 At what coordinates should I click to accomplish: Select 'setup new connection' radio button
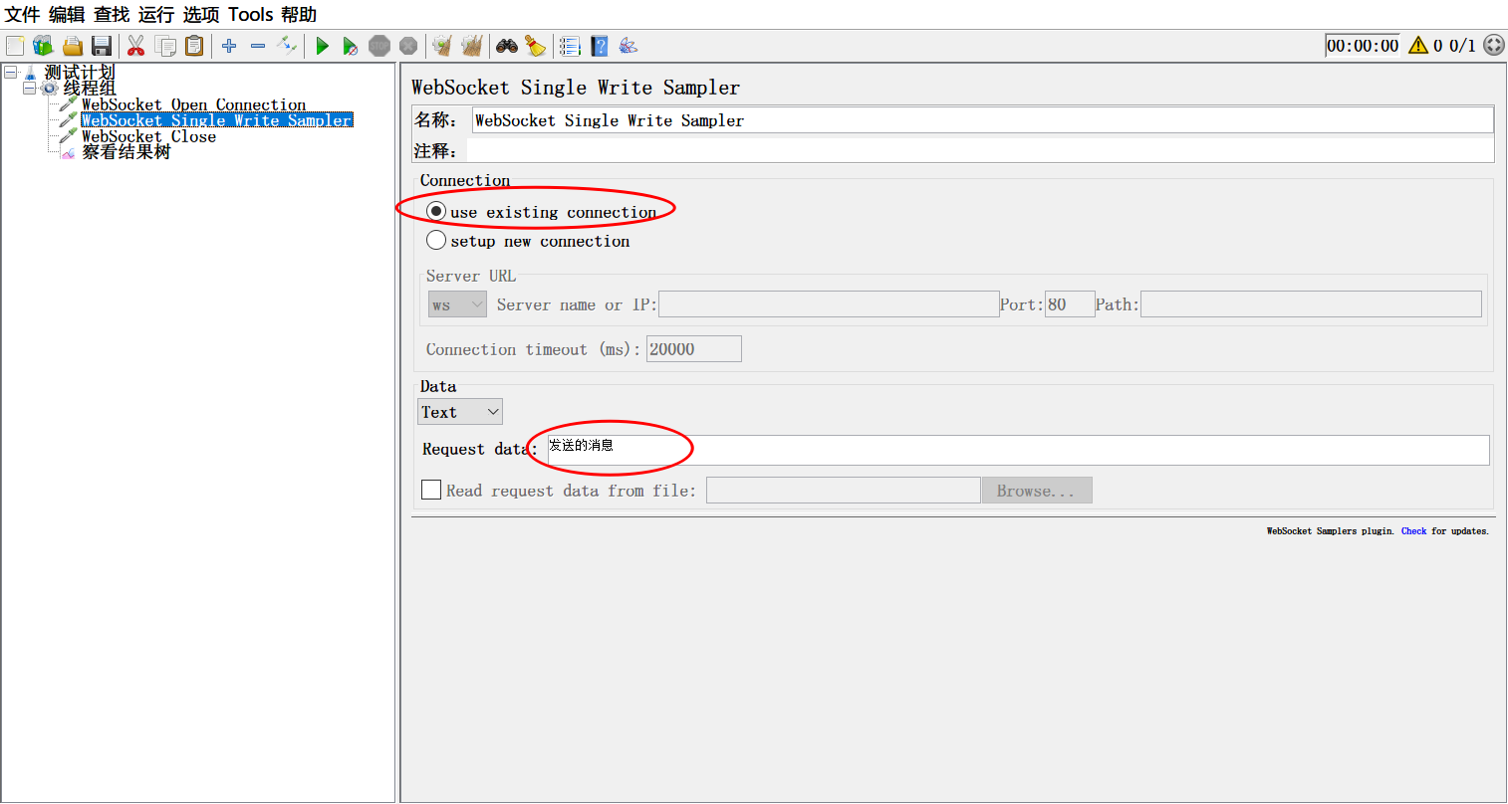pos(436,241)
